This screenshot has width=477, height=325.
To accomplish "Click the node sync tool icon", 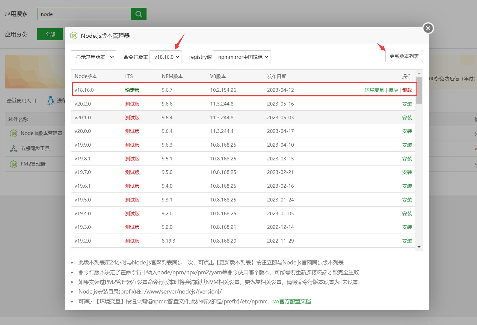I will pos(13,149).
